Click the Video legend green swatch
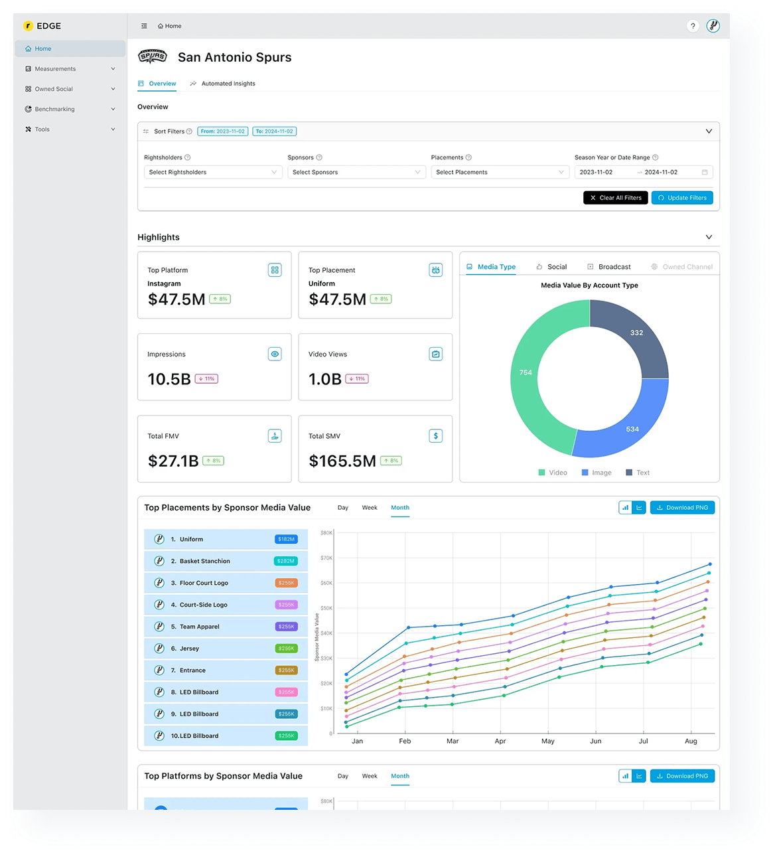Viewport: 775px width, 855px height. [x=542, y=473]
